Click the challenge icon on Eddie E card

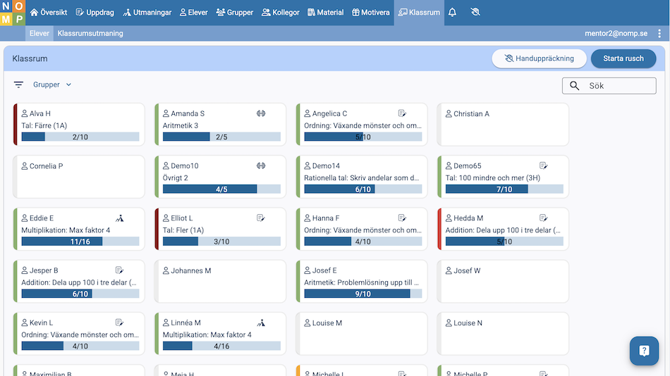(119, 218)
